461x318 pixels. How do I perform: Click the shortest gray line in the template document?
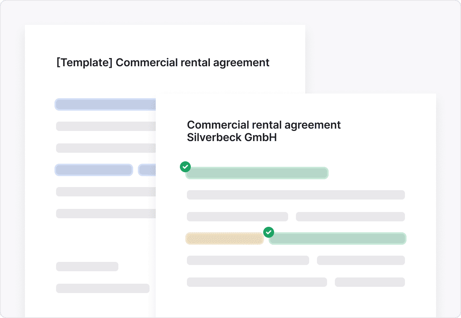click(x=87, y=267)
